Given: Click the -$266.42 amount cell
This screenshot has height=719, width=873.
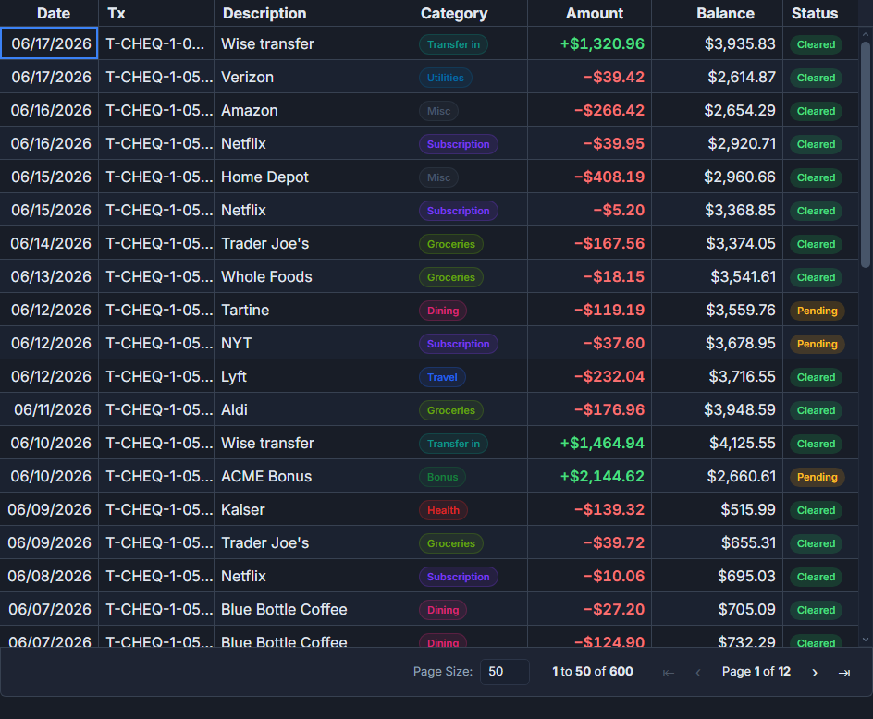Looking at the screenshot, I should pyautogui.click(x=589, y=110).
